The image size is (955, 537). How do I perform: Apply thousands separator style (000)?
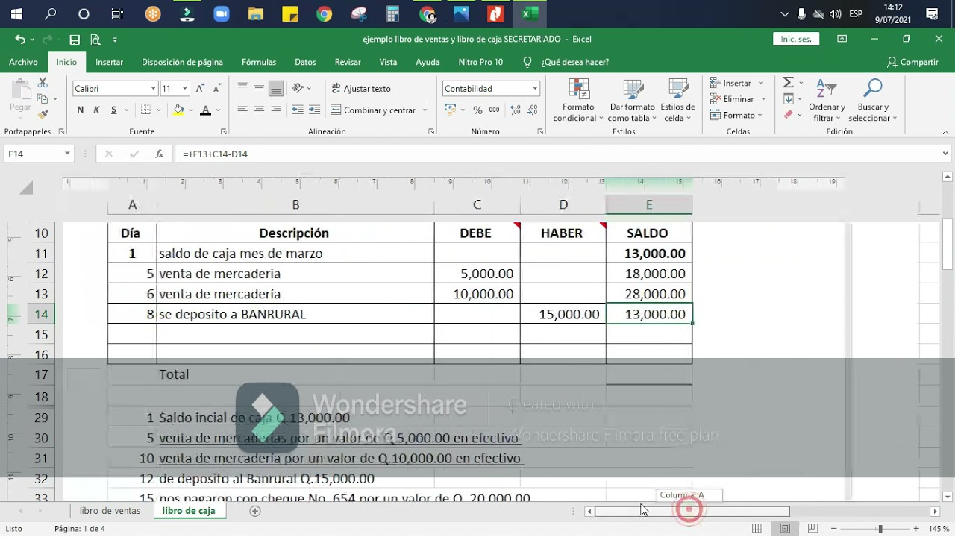click(494, 110)
